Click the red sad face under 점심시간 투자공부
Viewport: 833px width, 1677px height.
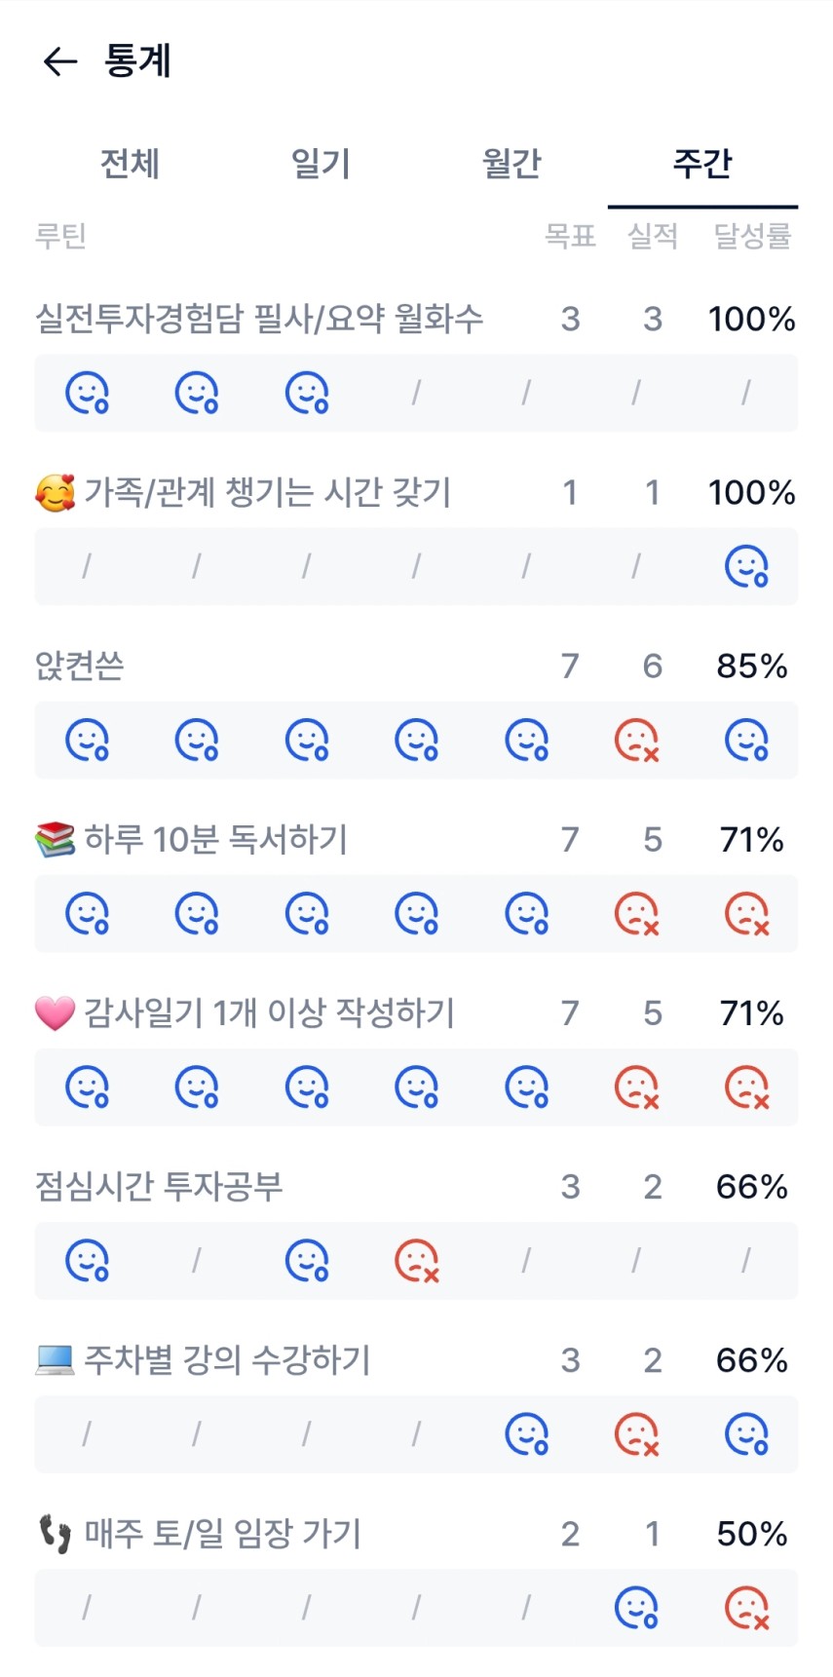coord(416,1261)
